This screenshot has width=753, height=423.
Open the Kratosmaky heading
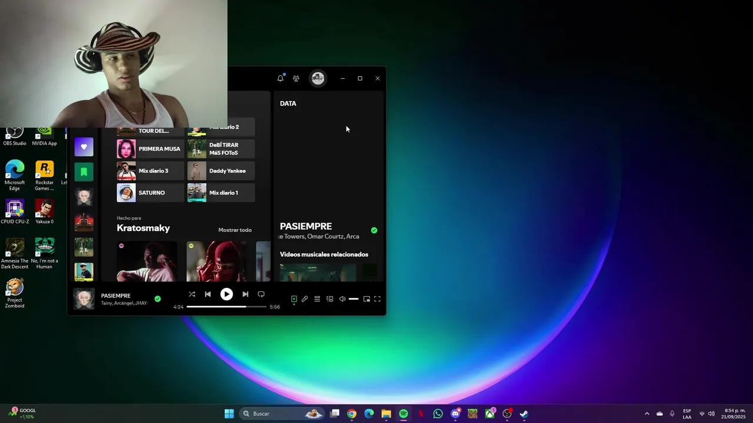coord(143,228)
